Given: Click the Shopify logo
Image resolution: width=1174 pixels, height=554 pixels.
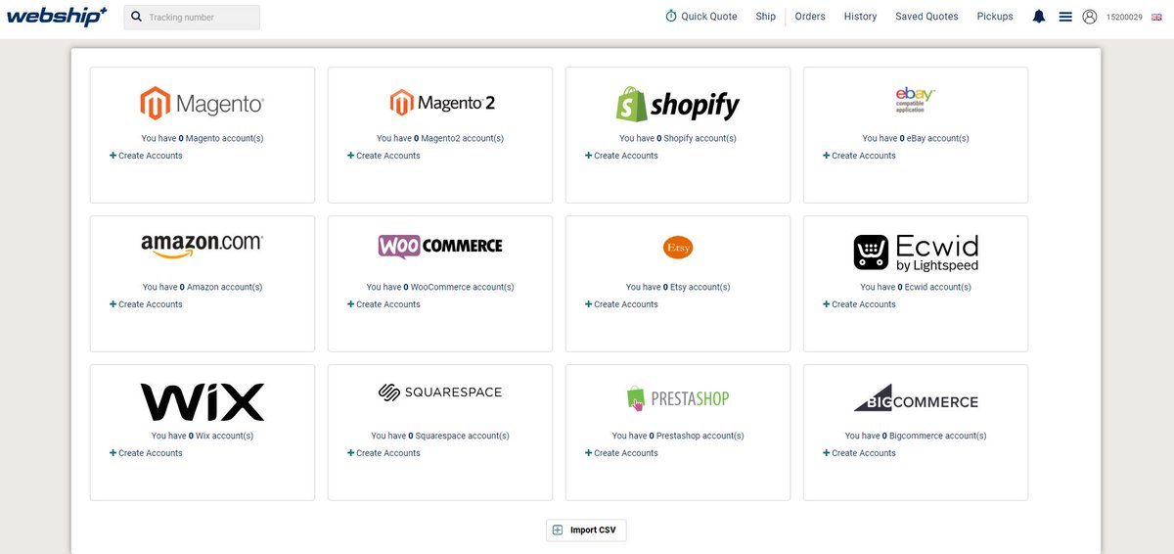Looking at the screenshot, I should click(x=677, y=103).
